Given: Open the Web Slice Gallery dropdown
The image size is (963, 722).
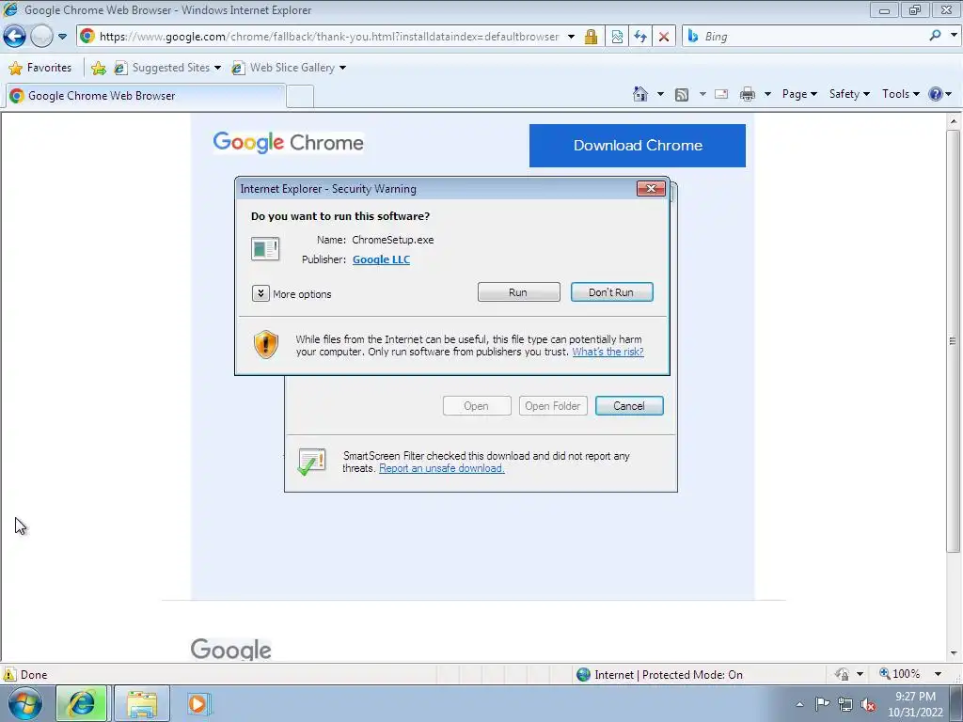Looking at the screenshot, I should pos(289,68).
